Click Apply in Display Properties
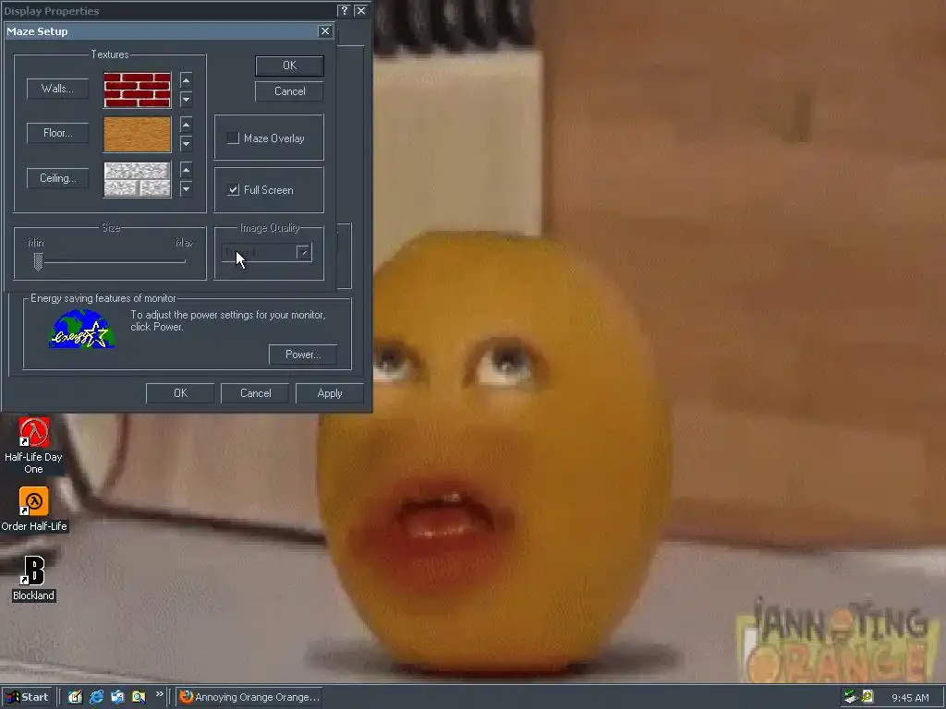The width and height of the screenshot is (946, 709). 330,393
